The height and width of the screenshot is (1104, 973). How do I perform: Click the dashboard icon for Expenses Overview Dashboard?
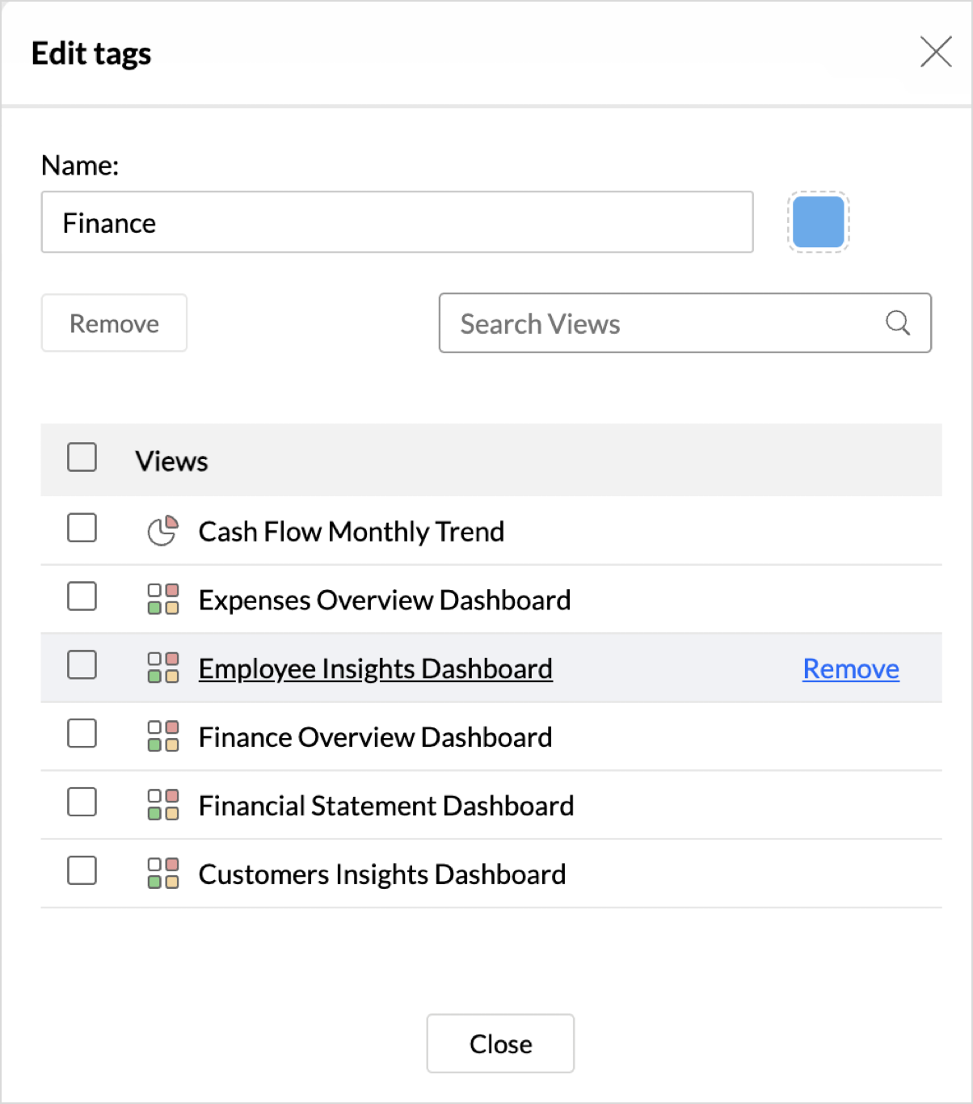(x=163, y=600)
